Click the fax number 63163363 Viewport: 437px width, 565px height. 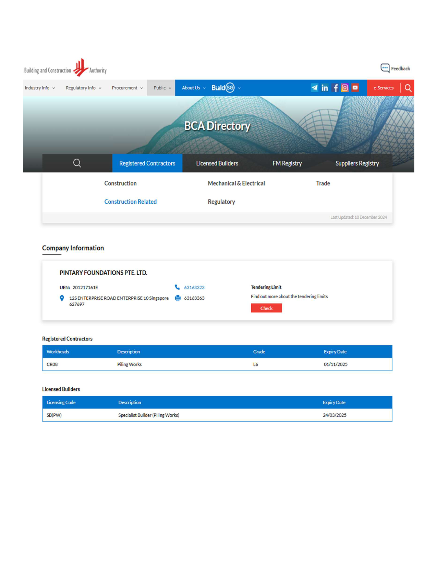pyautogui.click(x=194, y=298)
